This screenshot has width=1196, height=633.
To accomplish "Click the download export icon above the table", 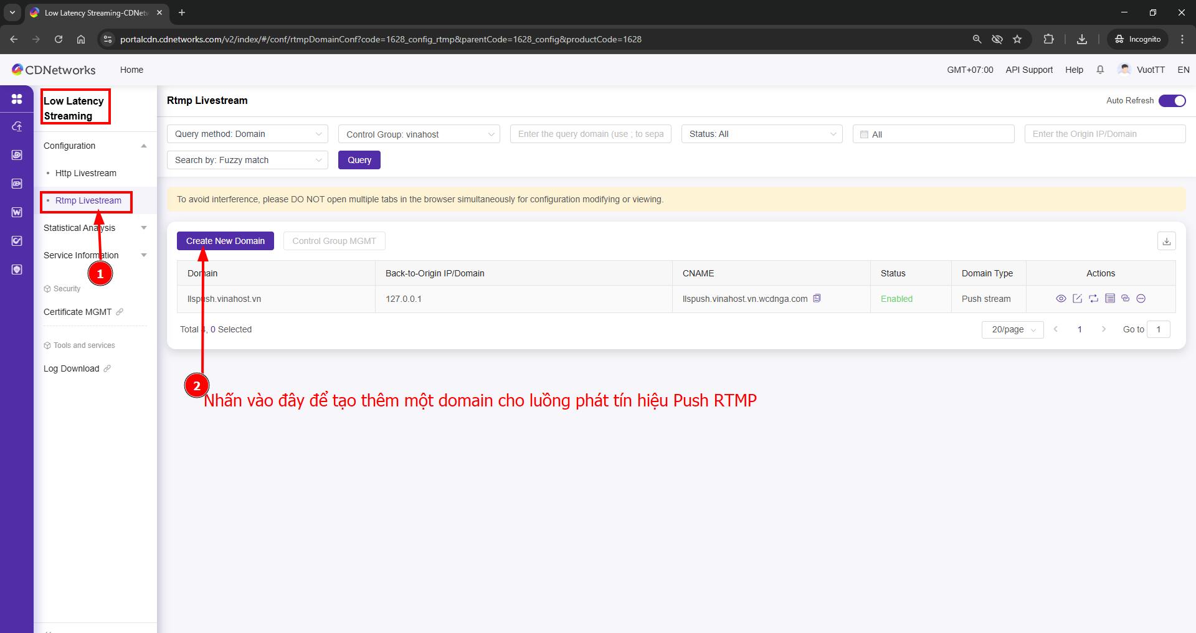I will (1166, 241).
